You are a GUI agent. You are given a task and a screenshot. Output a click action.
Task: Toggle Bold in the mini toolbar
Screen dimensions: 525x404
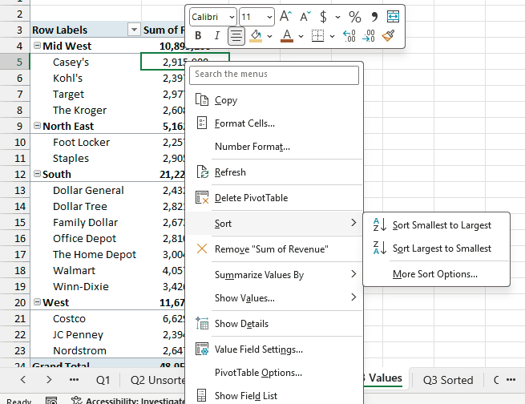pyautogui.click(x=198, y=35)
